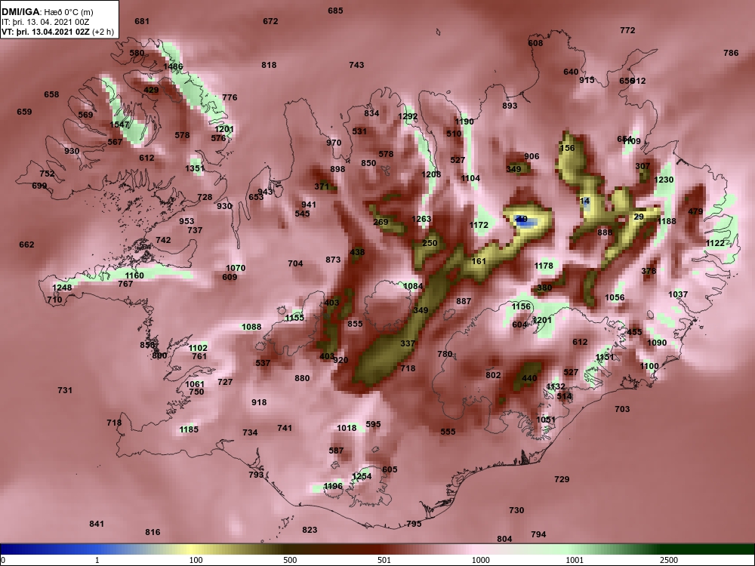Click the 2500 label on the legend bar
The image size is (755, 566).
coord(670,560)
